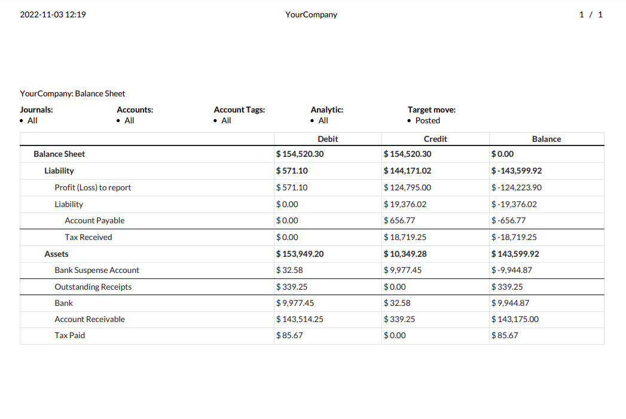This screenshot has height=419, width=626.
Task: Click the Liability balance $ -143,599.92
Action: click(x=517, y=171)
